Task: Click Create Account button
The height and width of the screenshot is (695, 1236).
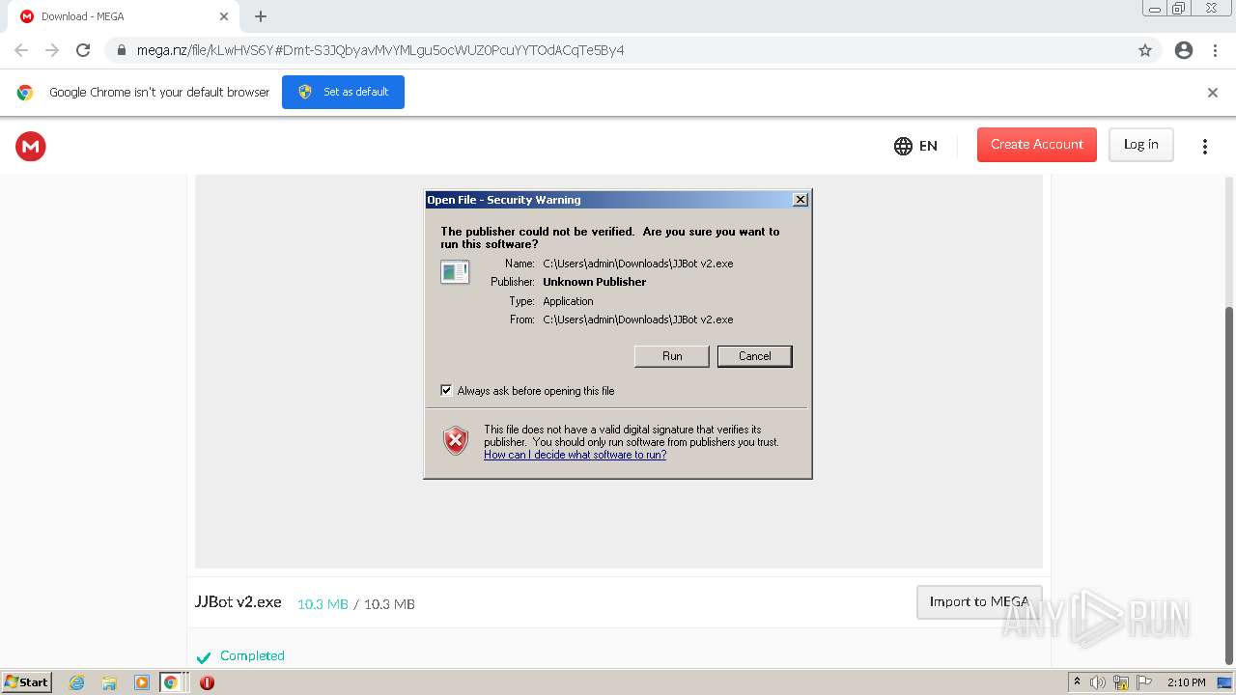Action: [x=1037, y=145]
